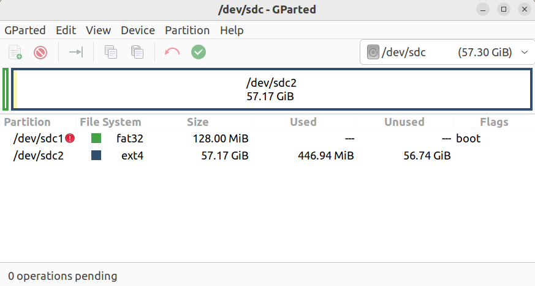Apply all operations with green checkmark

[x=198, y=53]
